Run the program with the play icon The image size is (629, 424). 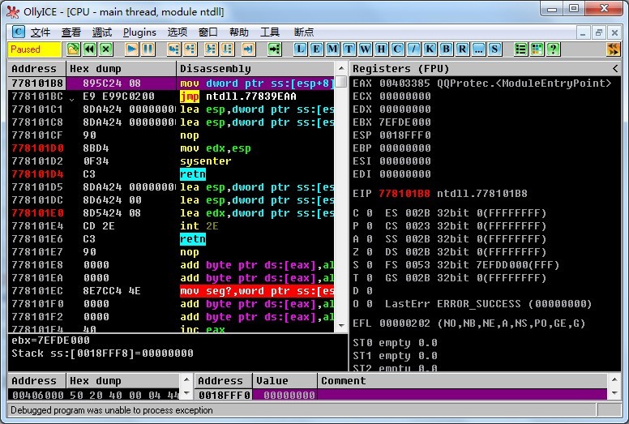tap(131, 49)
